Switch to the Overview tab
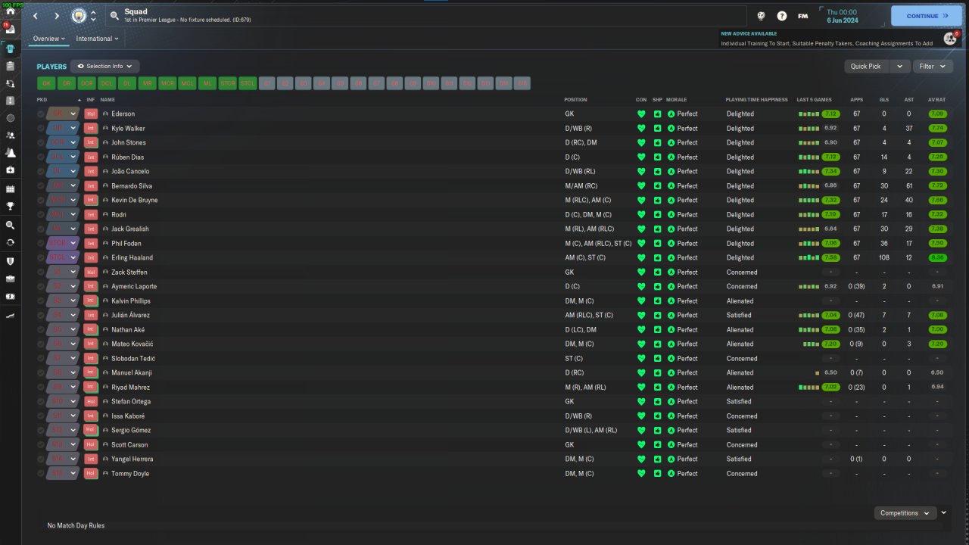Screen dimensions: 969x545 [x=49, y=39]
